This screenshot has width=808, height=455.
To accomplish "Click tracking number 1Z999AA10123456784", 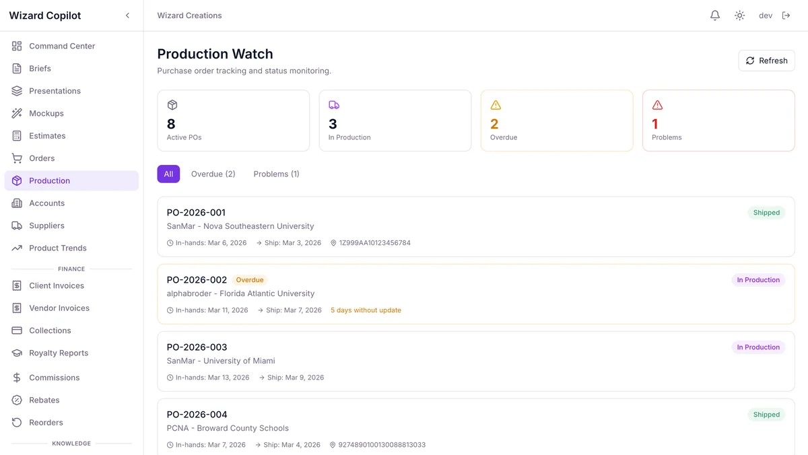I will 375,243.
